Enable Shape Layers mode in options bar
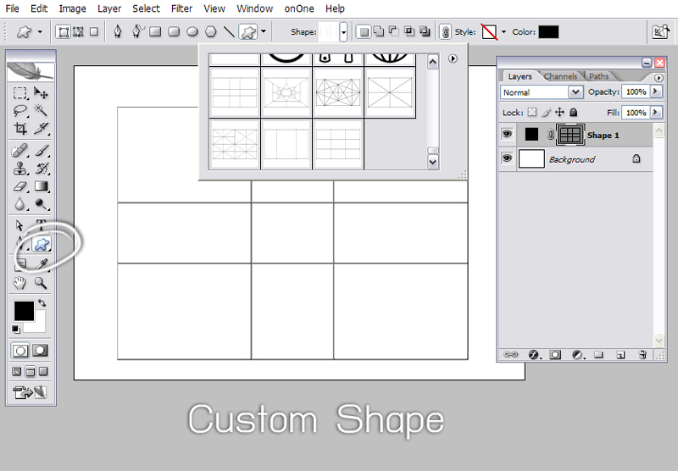 click(64, 32)
